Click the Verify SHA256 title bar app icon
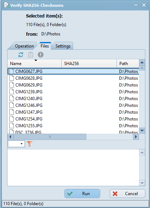The image size is (150, 208). [6, 5]
